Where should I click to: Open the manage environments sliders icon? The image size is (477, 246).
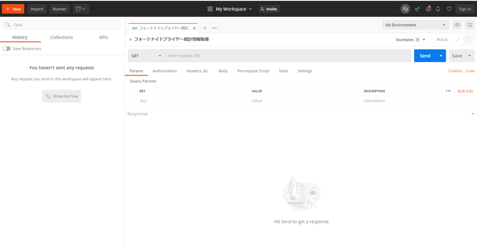click(x=470, y=25)
